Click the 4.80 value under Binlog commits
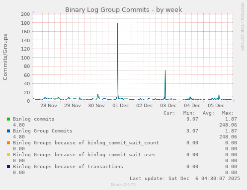 pyautogui.click(x=19, y=125)
